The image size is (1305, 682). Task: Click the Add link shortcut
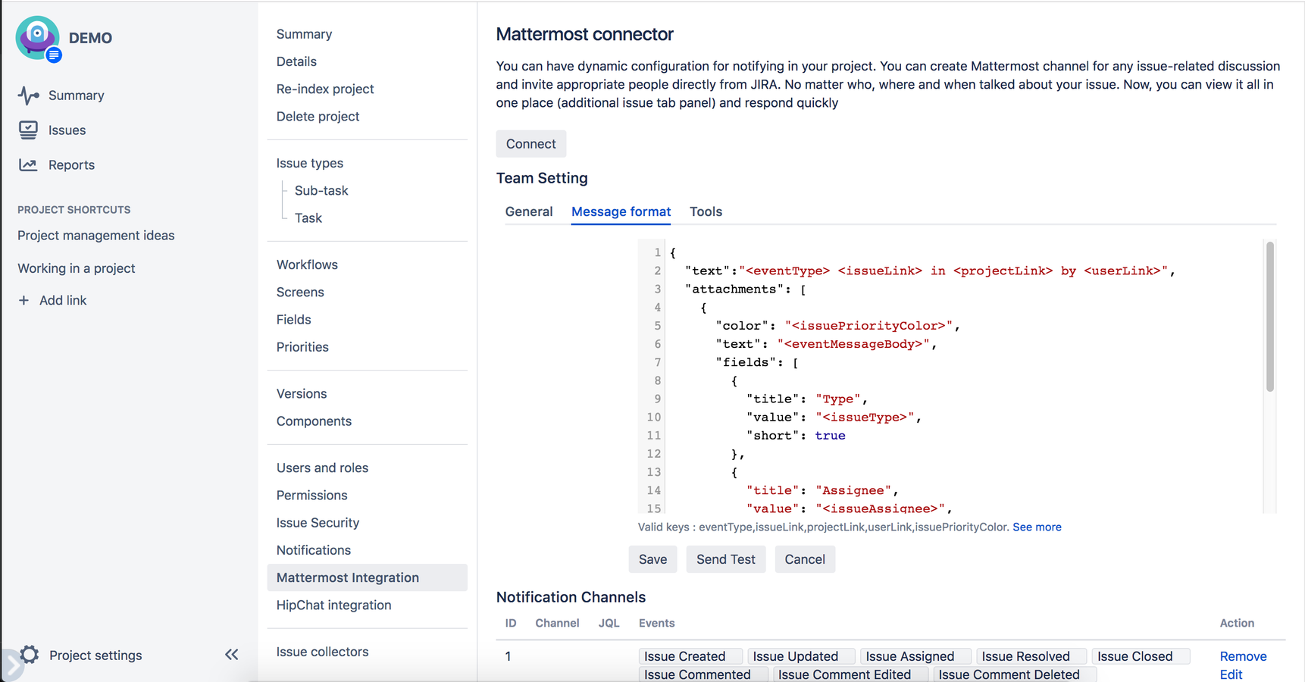click(x=63, y=300)
